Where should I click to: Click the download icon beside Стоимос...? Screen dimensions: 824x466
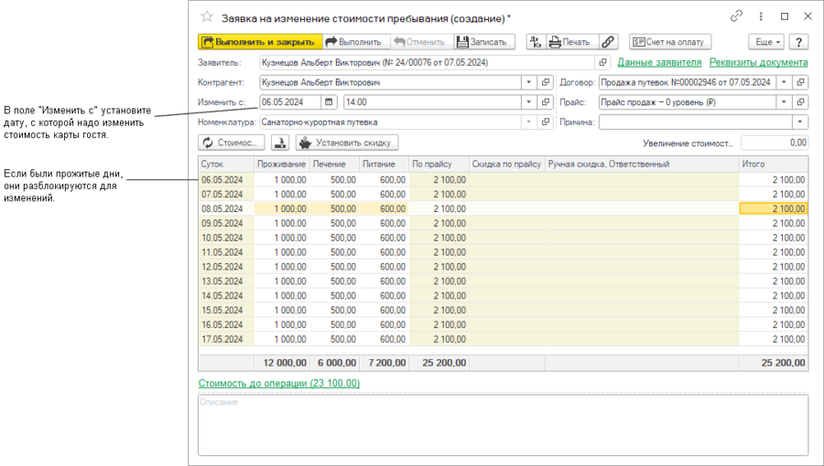point(281,143)
